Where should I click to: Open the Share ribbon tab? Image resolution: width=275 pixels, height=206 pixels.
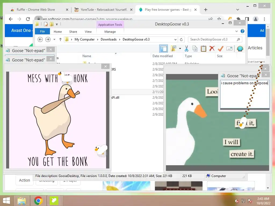click(73, 32)
